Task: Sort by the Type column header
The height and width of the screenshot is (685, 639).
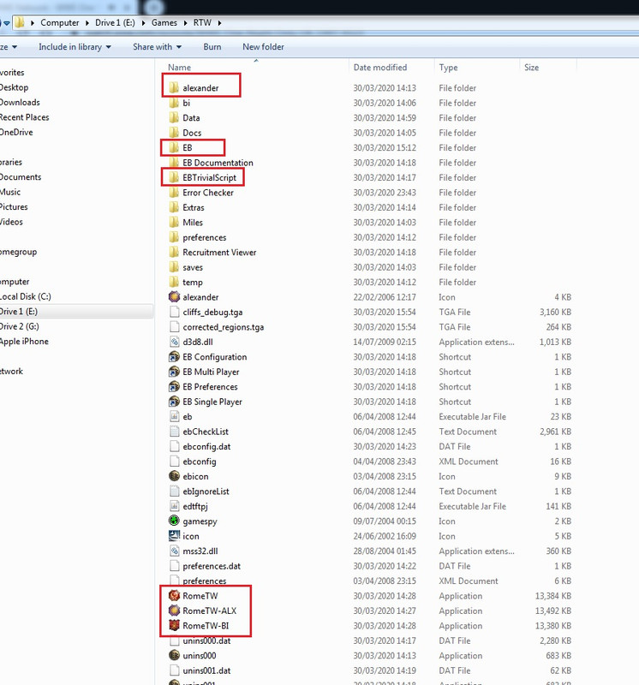Action: (x=448, y=68)
